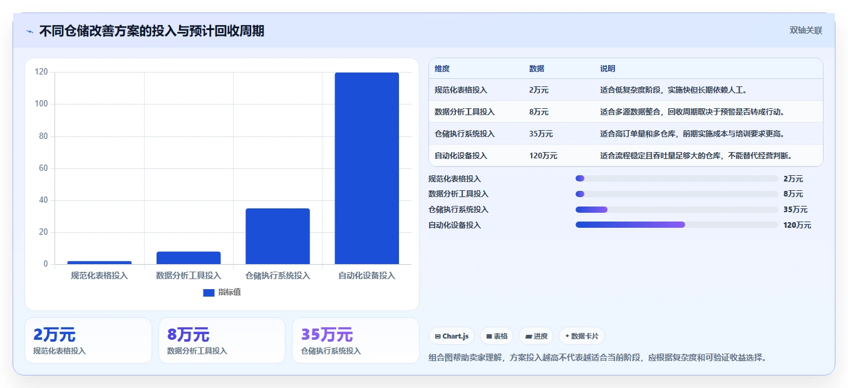Image resolution: width=848 pixels, height=388 pixels.
Task: Click 数据分析工具投入 table row cell
Action: coord(465,112)
